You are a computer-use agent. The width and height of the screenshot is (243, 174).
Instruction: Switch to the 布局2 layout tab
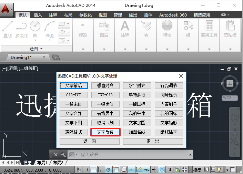(x=58, y=163)
